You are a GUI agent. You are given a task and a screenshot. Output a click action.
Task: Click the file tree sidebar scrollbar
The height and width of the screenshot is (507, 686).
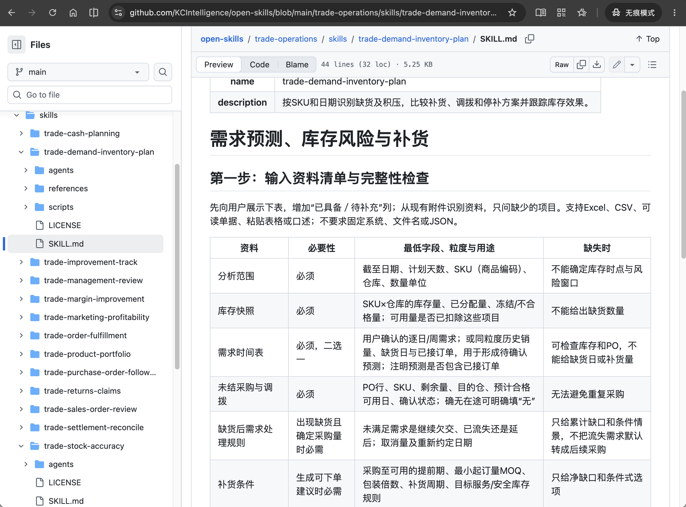point(177,267)
